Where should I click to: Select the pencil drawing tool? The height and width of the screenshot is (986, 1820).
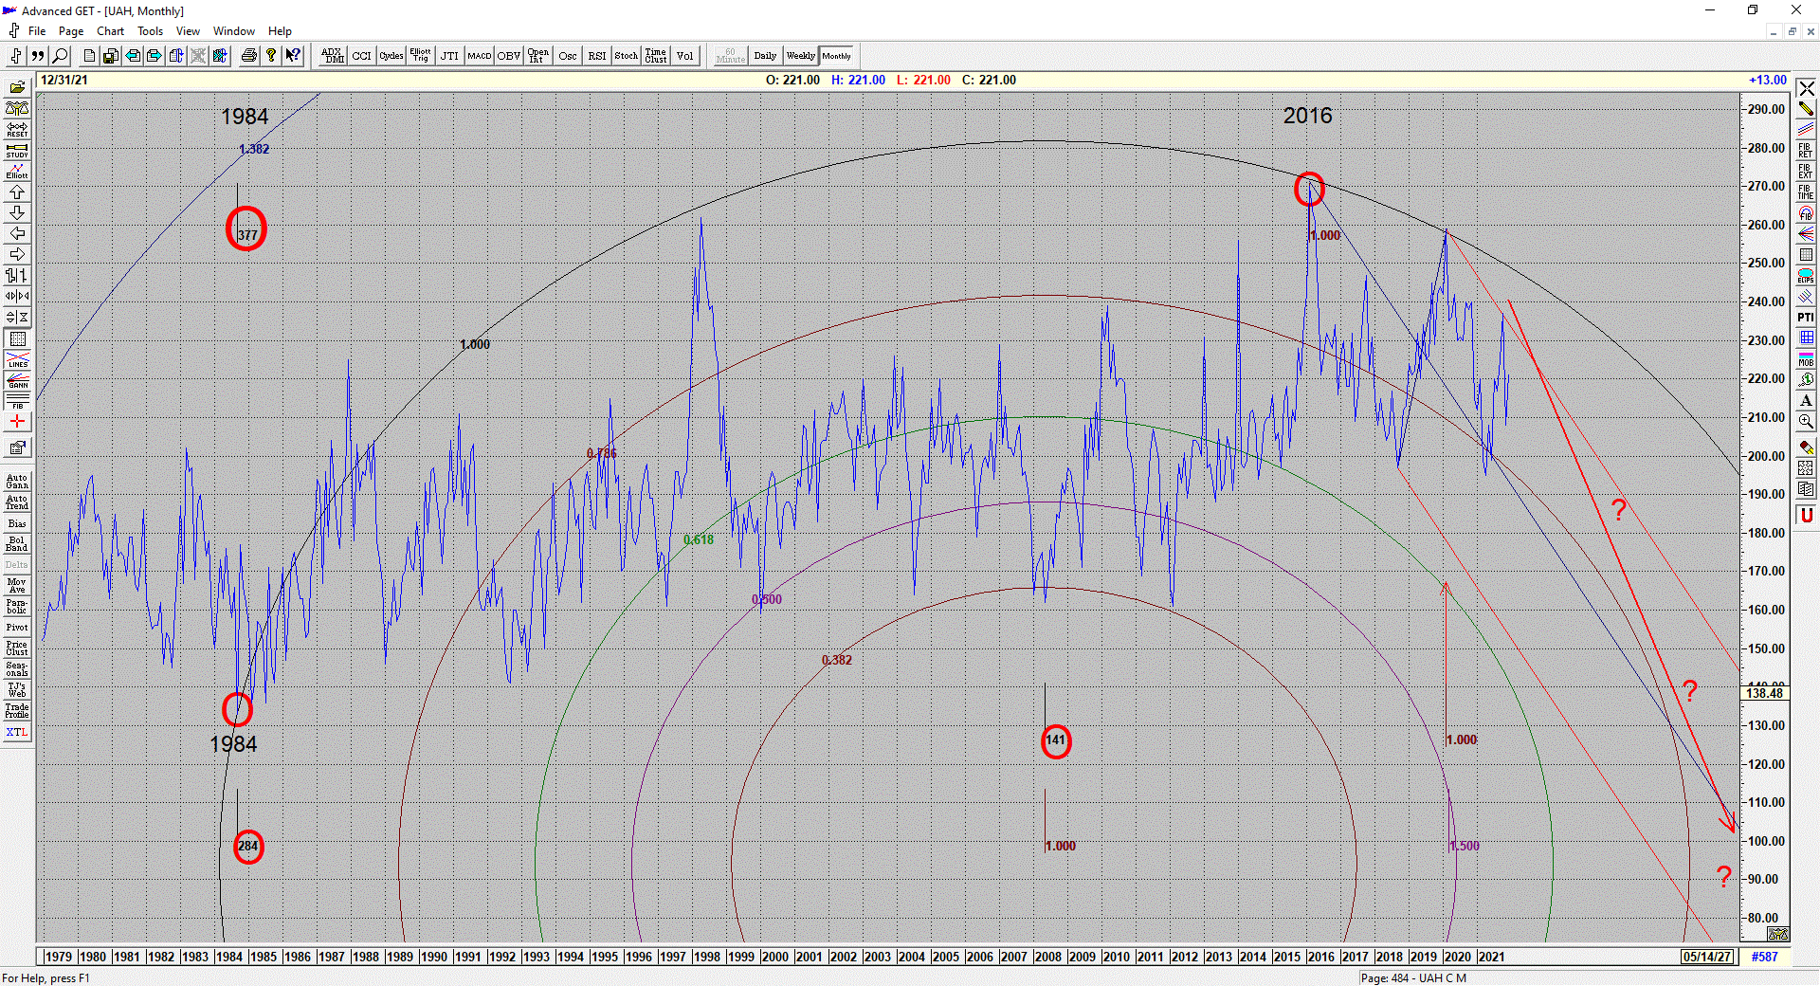tap(1806, 109)
